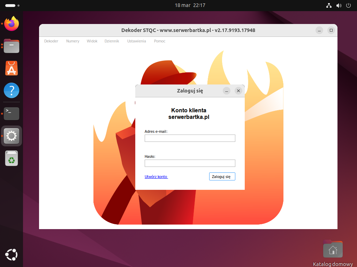357x267 pixels.
Task: Show applications via Ubuntu logo button
Action: (x=12, y=255)
